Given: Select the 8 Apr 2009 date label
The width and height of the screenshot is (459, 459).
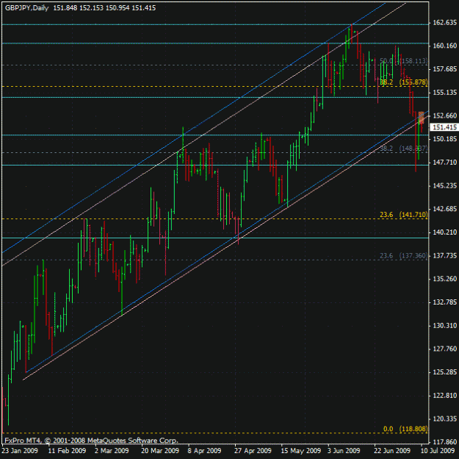Looking at the screenshot, I should point(204,450).
